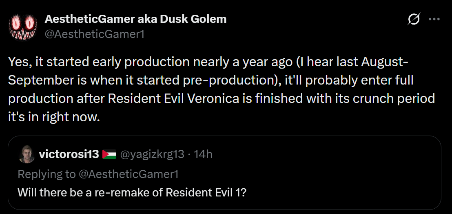
Task: Click 'crunch period' text in the post
Action: pyautogui.click(x=390, y=99)
